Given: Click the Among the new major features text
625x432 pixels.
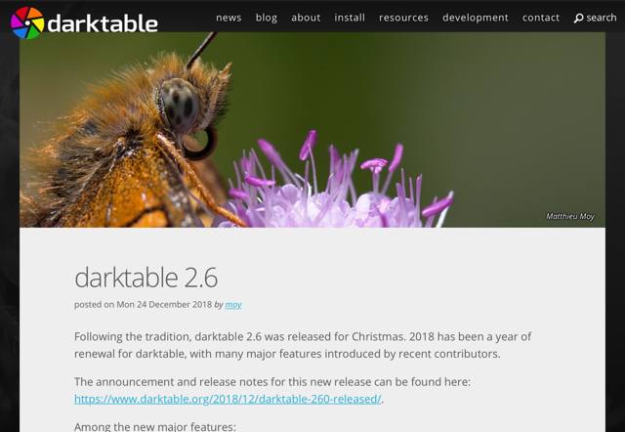Looking at the screenshot, I should (x=155, y=426).
